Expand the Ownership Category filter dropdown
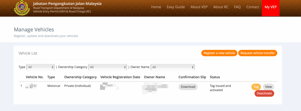Image resolution: width=301 pixels, height=111 pixels. click(x=108, y=67)
